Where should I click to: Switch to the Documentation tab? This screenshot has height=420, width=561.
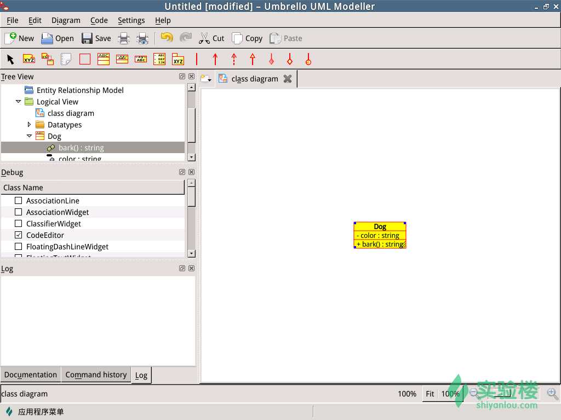point(31,375)
